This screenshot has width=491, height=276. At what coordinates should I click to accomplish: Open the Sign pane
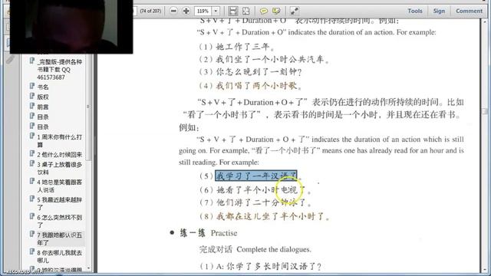point(439,11)
